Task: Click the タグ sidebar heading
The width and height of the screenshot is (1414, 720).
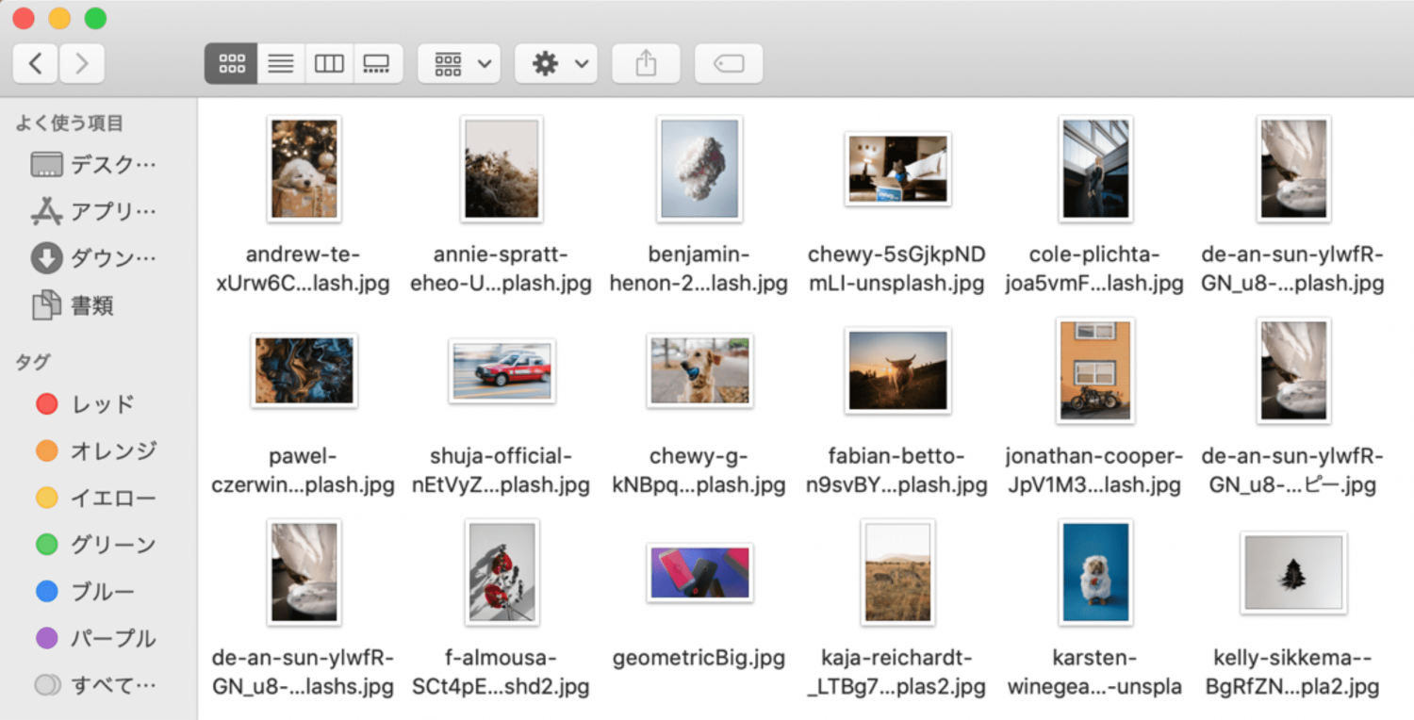Action: [x=34, y=362]
